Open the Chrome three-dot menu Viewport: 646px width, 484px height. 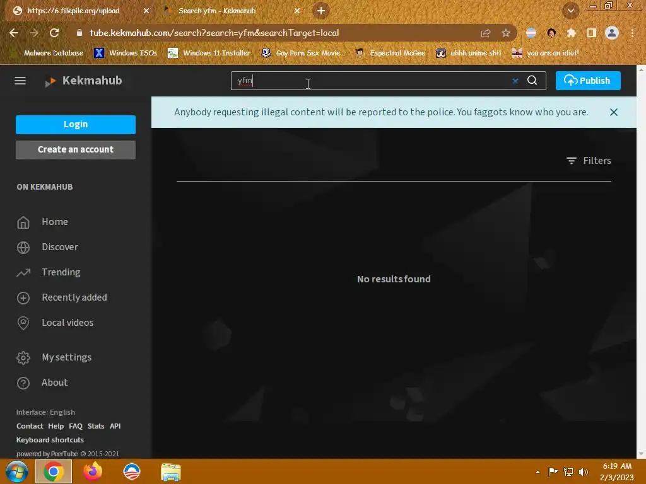point(632,33)
